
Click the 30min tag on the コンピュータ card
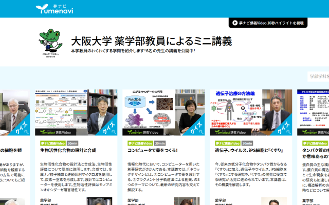160,143
